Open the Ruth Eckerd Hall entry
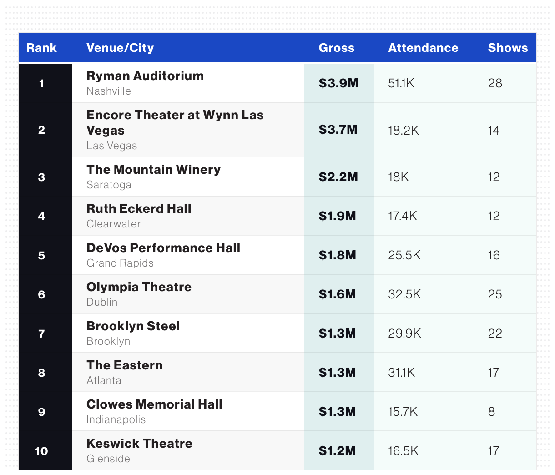Image resolution: width=555 pixels, height=475 pixels. point(139,209)
